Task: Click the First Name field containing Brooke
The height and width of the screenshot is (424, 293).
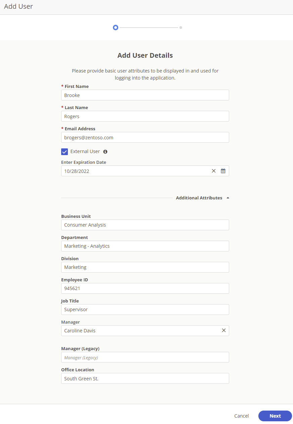Action: coord(145,95)
